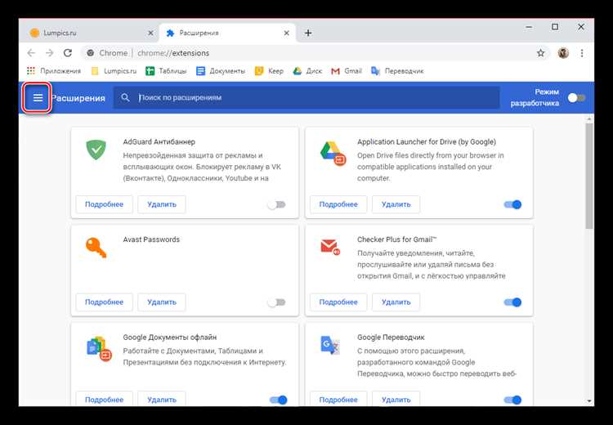Open Подробнее for Avast Passwords

(x=104, y=302)
